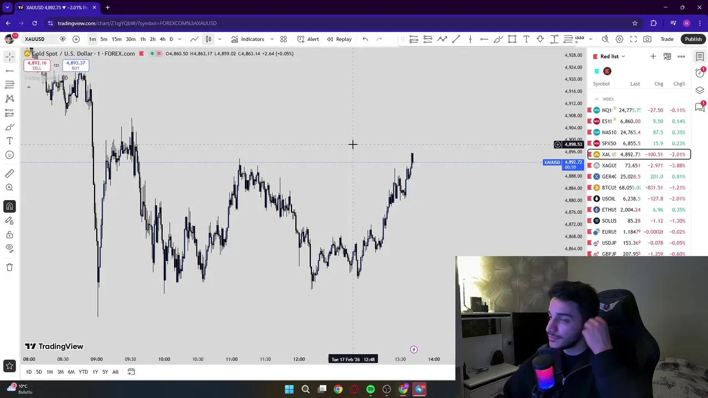Screen dimensions: 708x398
Task: Open quick search icon in top toolbar
Action: click(x=605, y=39)
